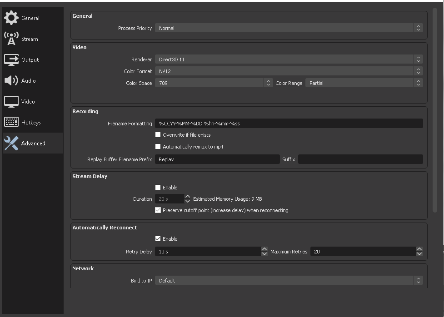Viewport: 444px width, 317px height.
Task: Choose a Color Range option
Action: pos(364,83)
